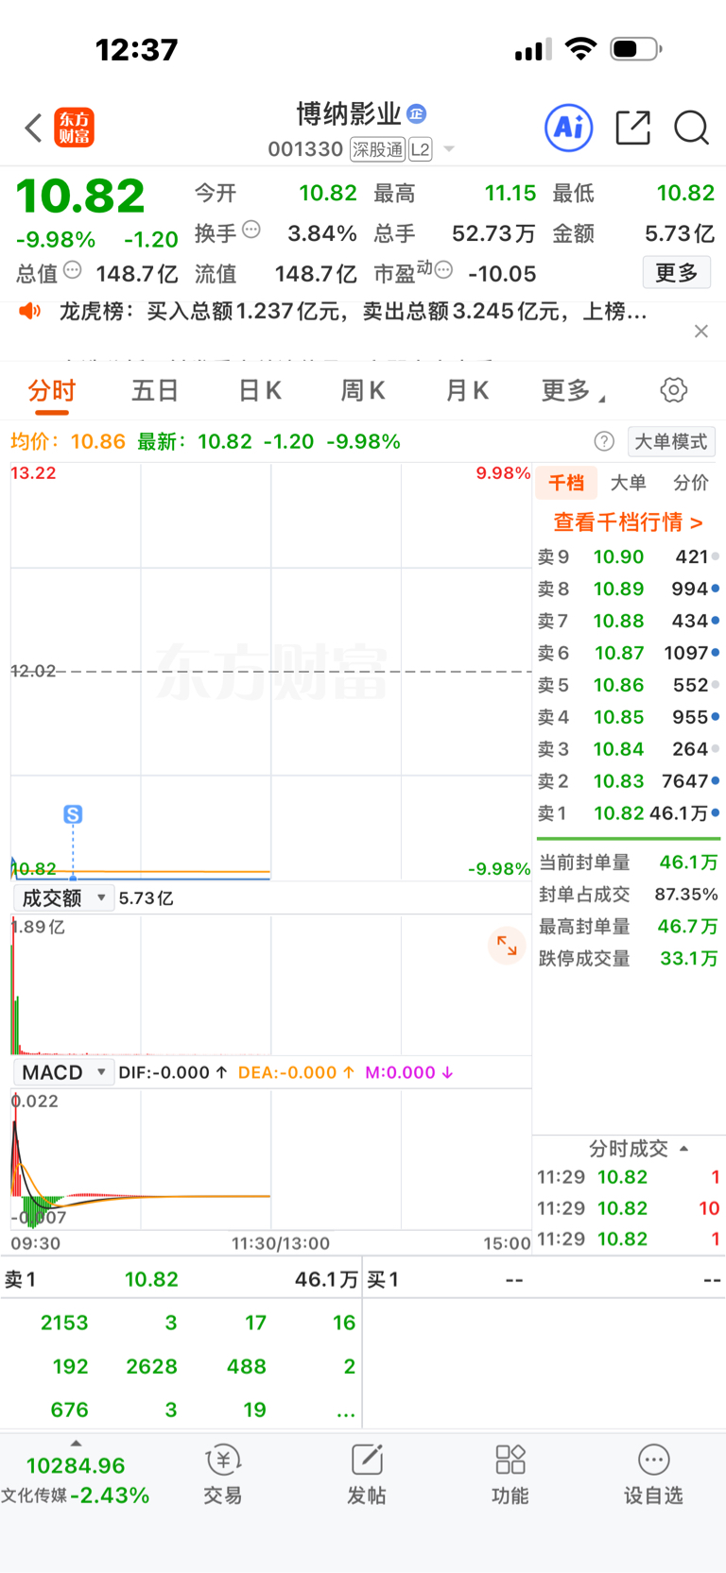Image resolution: width=726 pixels, height=1573 pixels.
Task: Tap info icon beside 换手
Action: coord(251,229)
